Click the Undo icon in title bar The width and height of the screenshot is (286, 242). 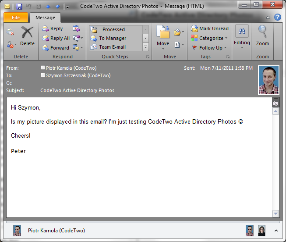pyautogui.click(x=28, y=7)
